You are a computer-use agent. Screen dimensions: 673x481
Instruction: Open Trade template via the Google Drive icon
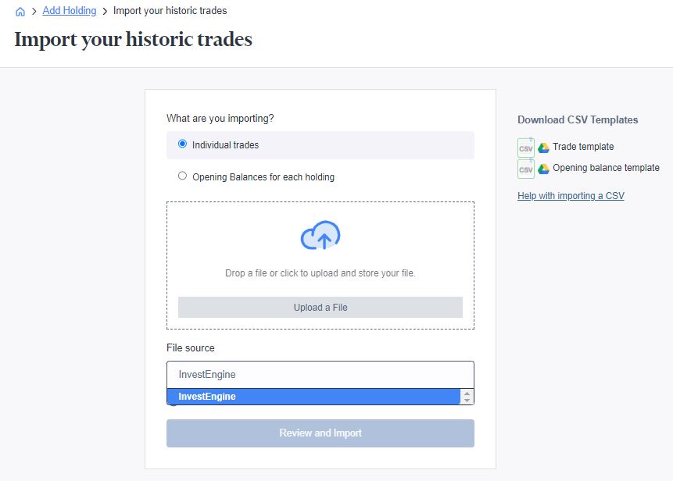[545, 147]
